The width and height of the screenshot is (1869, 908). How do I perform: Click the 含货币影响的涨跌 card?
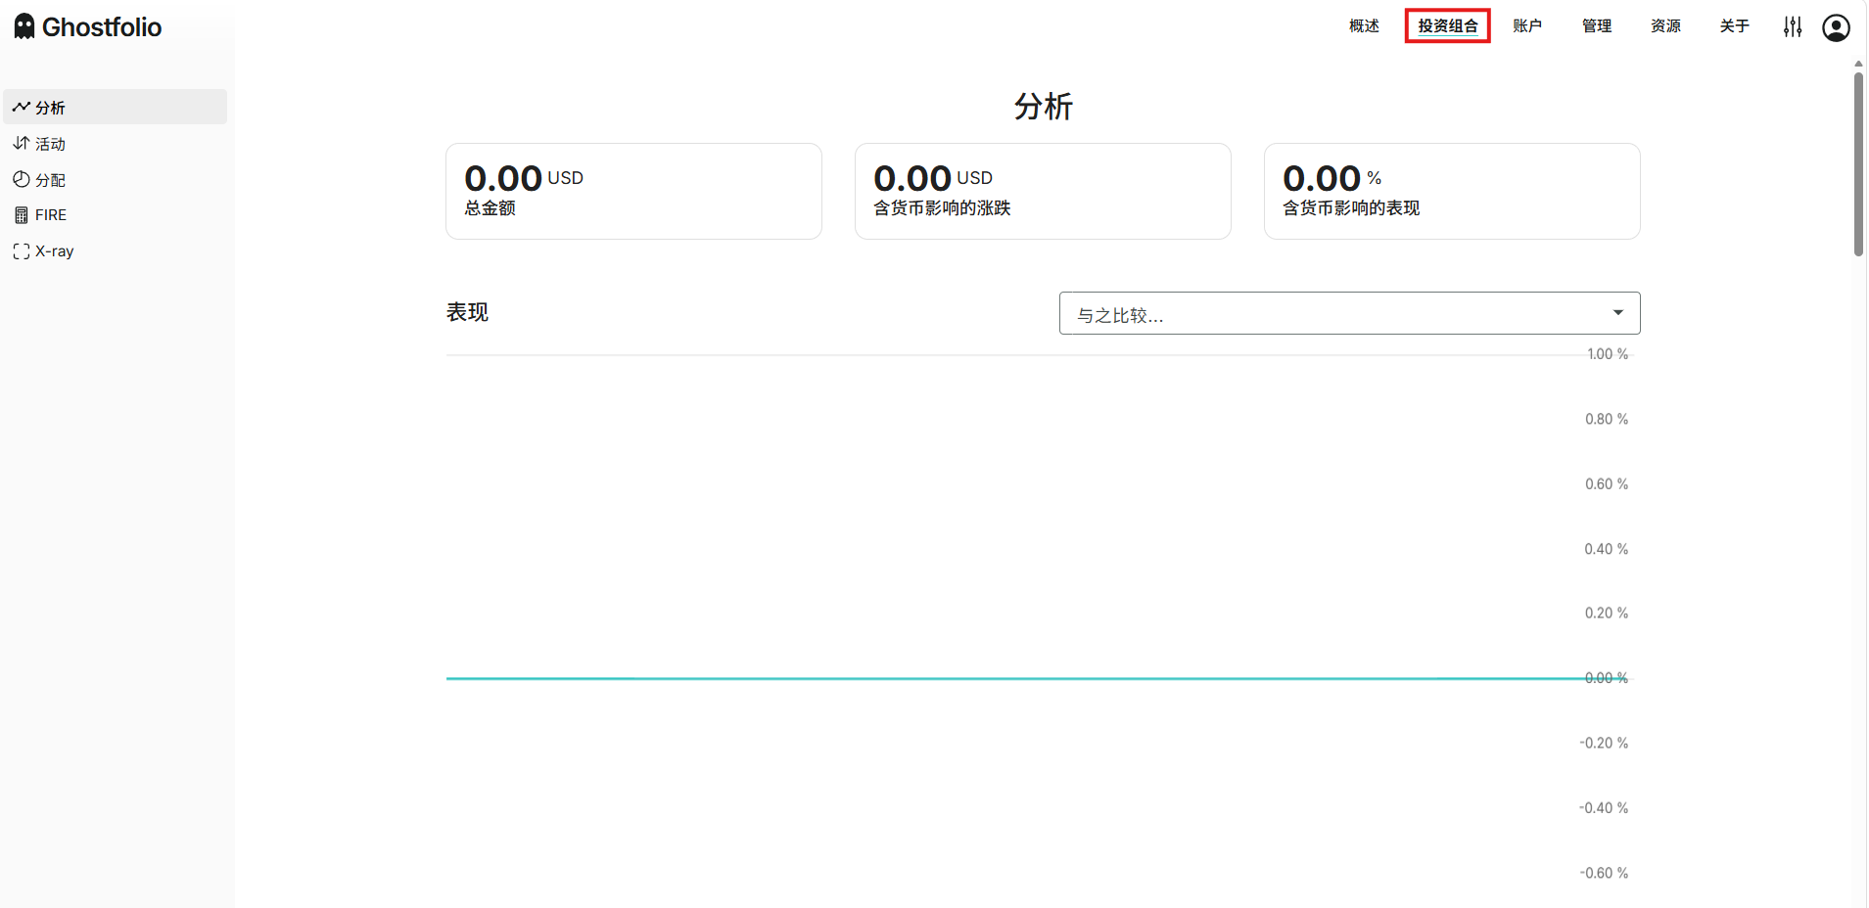point(1043,191)
